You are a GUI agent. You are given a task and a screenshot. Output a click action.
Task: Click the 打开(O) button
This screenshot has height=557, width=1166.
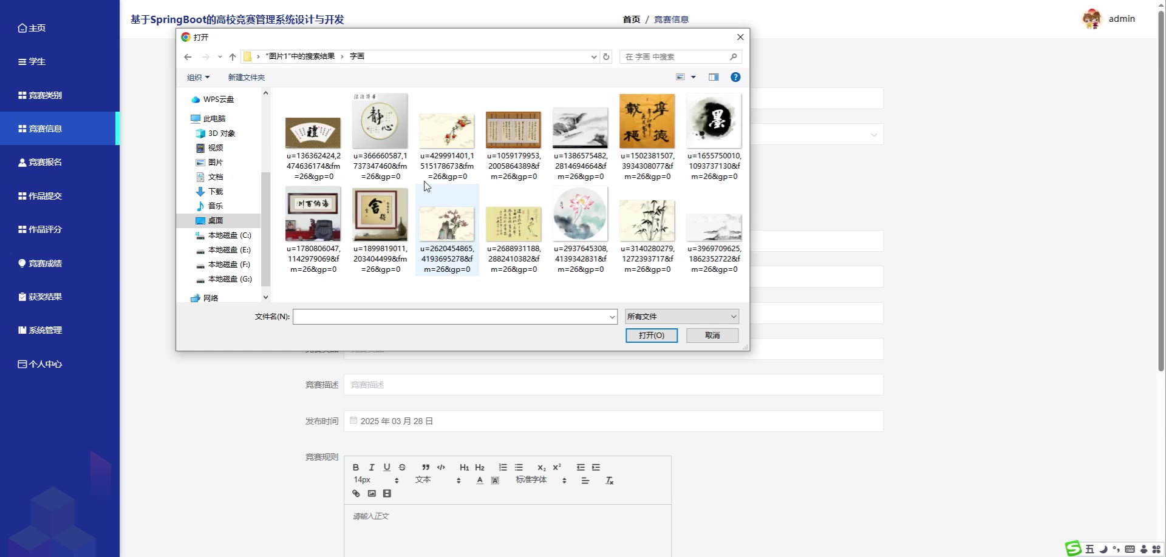(651, 336)
